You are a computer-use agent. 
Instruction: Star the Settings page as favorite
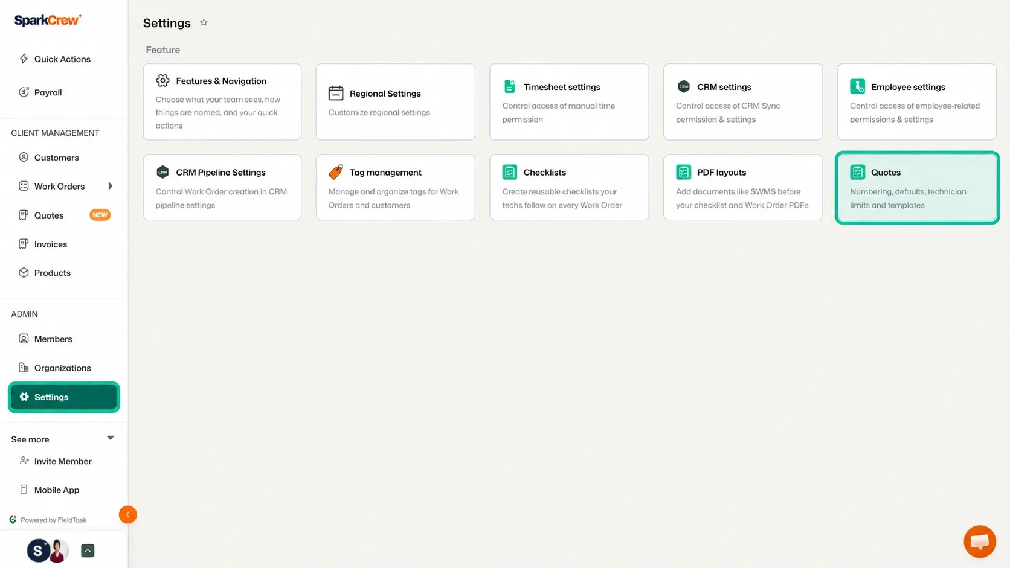click(x=204, y=22)
